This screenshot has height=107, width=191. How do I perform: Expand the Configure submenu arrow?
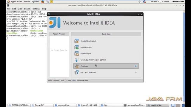(135, 66)
